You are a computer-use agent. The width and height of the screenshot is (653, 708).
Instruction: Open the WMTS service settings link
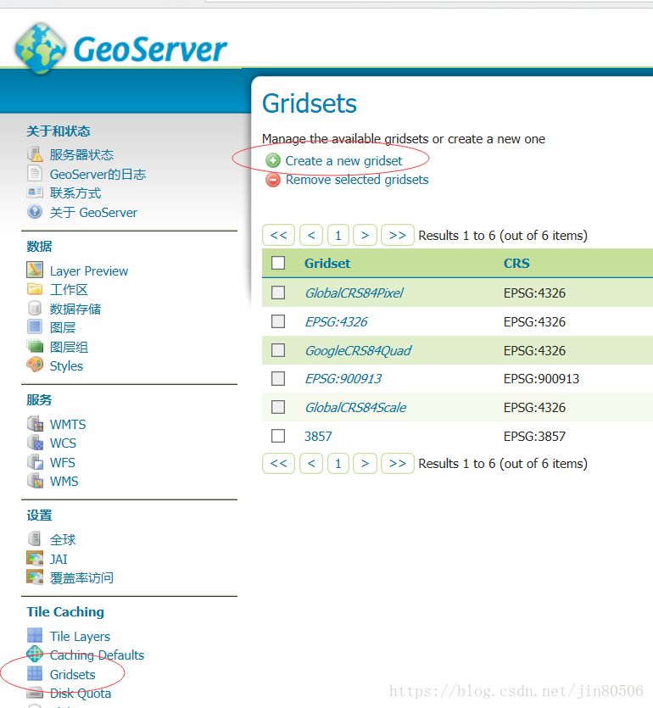68,425
